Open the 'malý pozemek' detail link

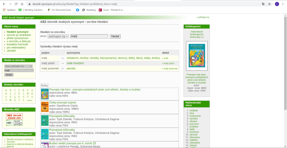tap(170, 68)
